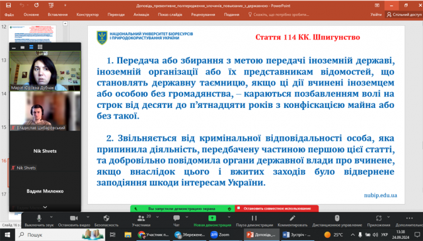
Task: Open the Windows Start menu
Action: tap(7, 235)
